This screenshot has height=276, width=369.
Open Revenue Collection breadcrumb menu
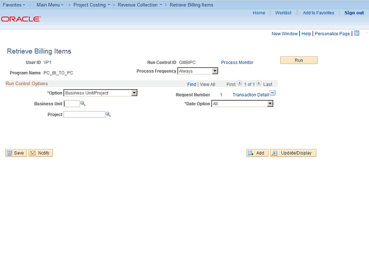(x=140, y=5)
